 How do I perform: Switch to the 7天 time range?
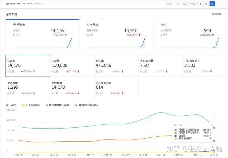pos(185,3)
